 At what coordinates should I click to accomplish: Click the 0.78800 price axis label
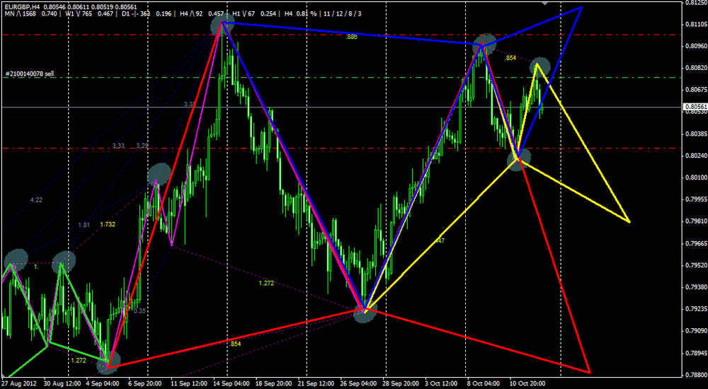pyautogui.click(x=695, y=375)
